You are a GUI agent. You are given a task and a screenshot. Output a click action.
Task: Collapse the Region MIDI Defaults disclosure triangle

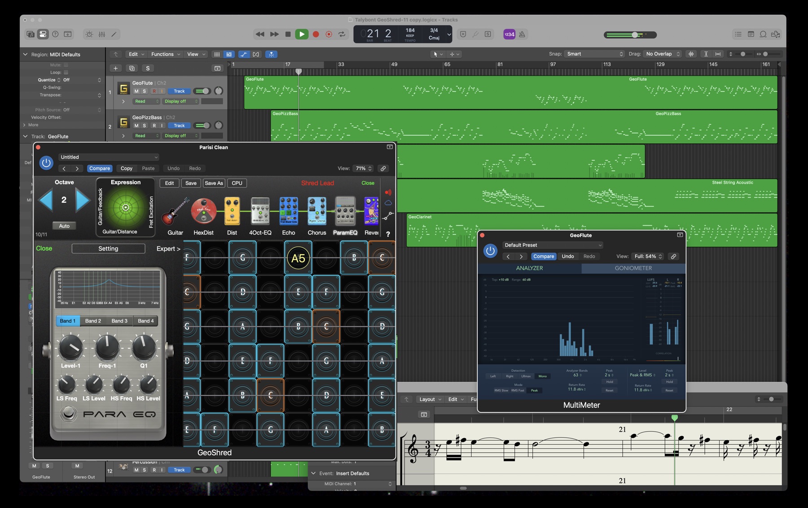point(25,54)
